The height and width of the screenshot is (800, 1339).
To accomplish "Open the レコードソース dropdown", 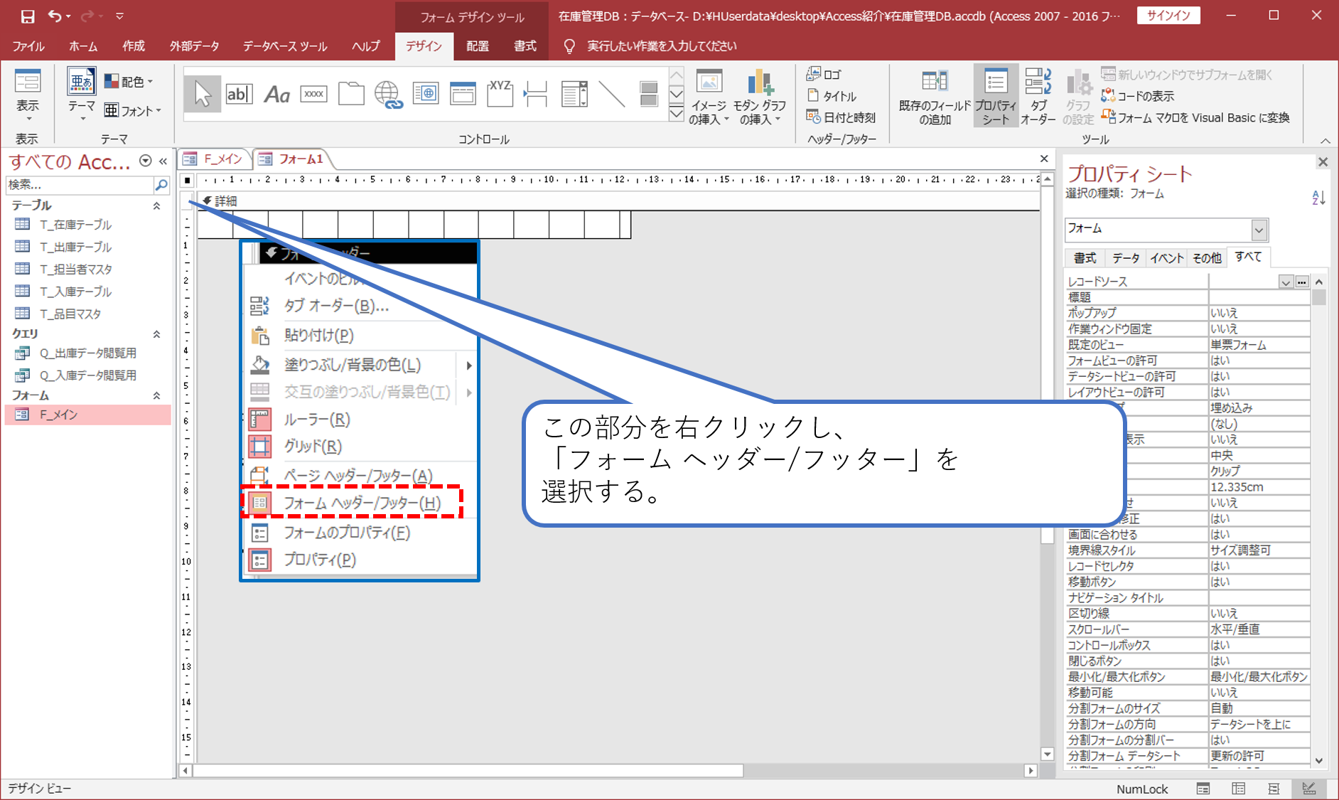I will pos(1285,281).
